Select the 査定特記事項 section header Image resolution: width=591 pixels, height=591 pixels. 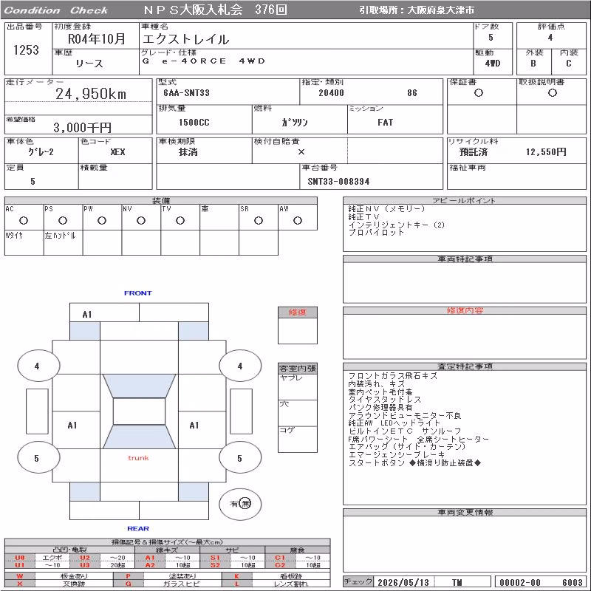point(465,366)
